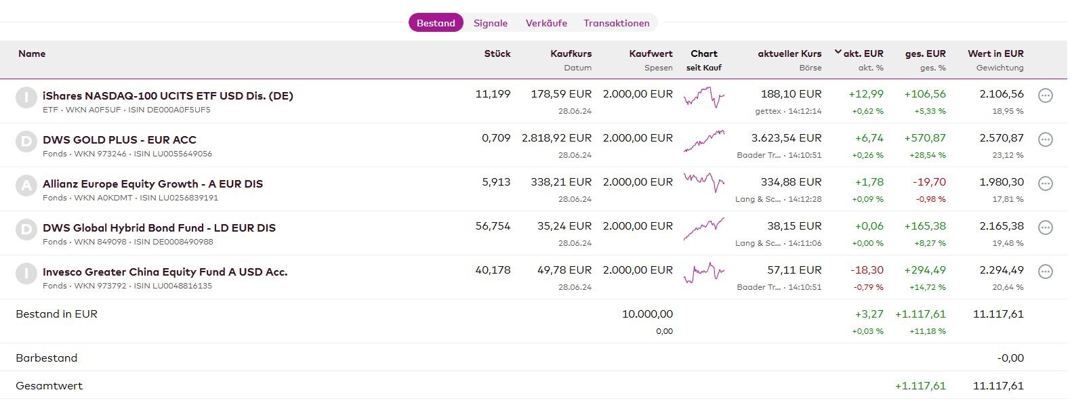Viewport: 1072px width, 407px height.
Task: Open options menu for DWS Global Hybrid Bond
Action: pos(1046,228)
